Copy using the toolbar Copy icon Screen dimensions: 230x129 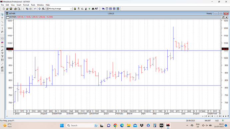(27, 9)
